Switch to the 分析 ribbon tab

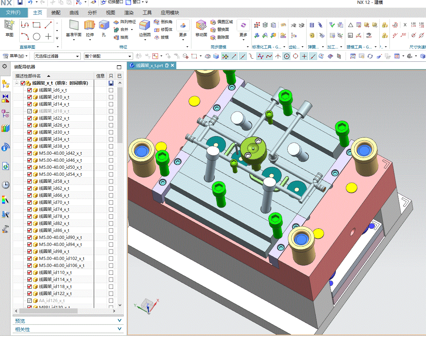coord(92,13)
